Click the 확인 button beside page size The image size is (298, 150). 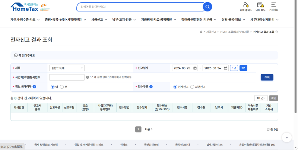click(273, 98)
